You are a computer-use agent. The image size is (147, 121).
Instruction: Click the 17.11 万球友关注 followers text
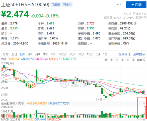point(135,14)
